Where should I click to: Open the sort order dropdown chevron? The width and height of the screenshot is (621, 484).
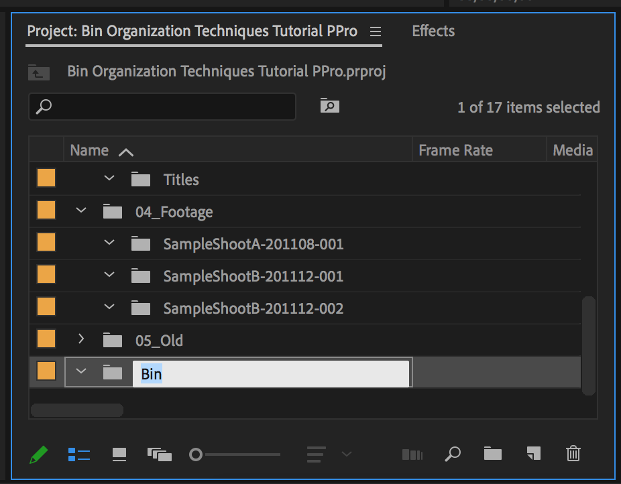347,454
